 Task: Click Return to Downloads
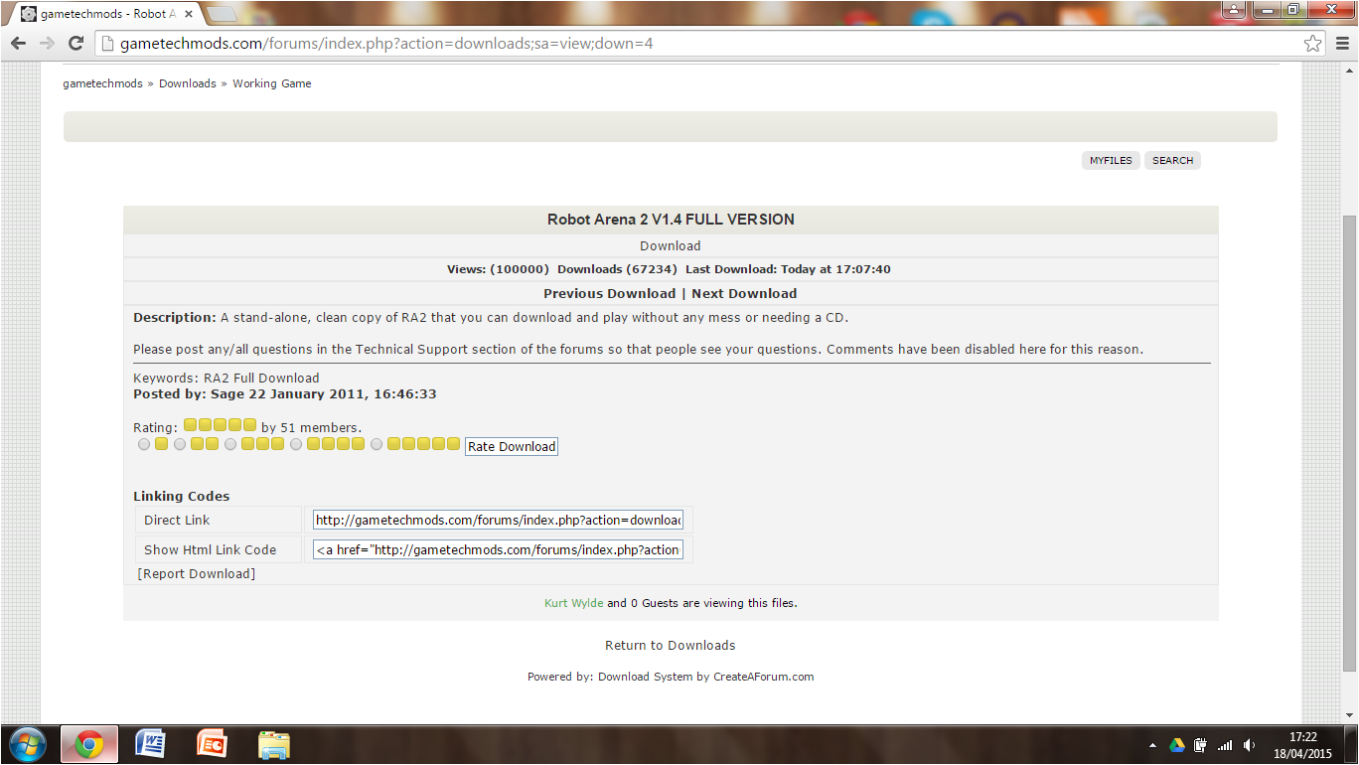coord(671,645)
